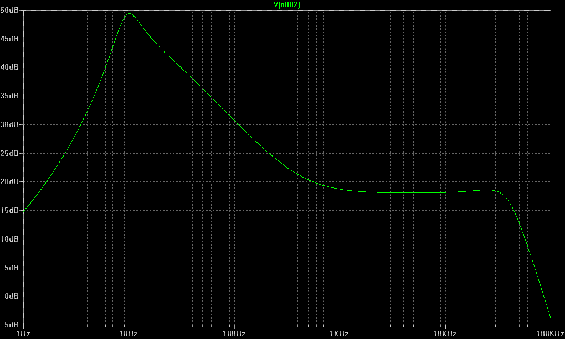
Task: Click the 45dB y-axis label
Action: [x=9, y=39]
